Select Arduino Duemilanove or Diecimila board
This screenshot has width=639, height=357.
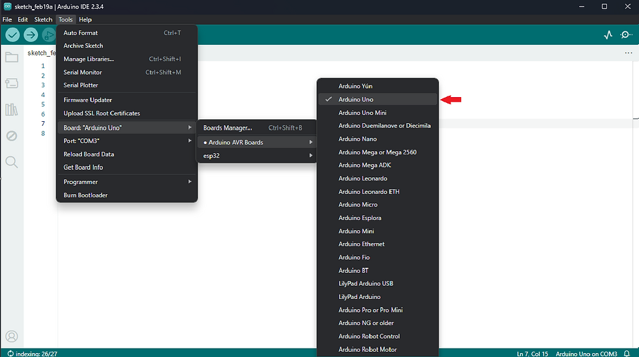(378, 126)
